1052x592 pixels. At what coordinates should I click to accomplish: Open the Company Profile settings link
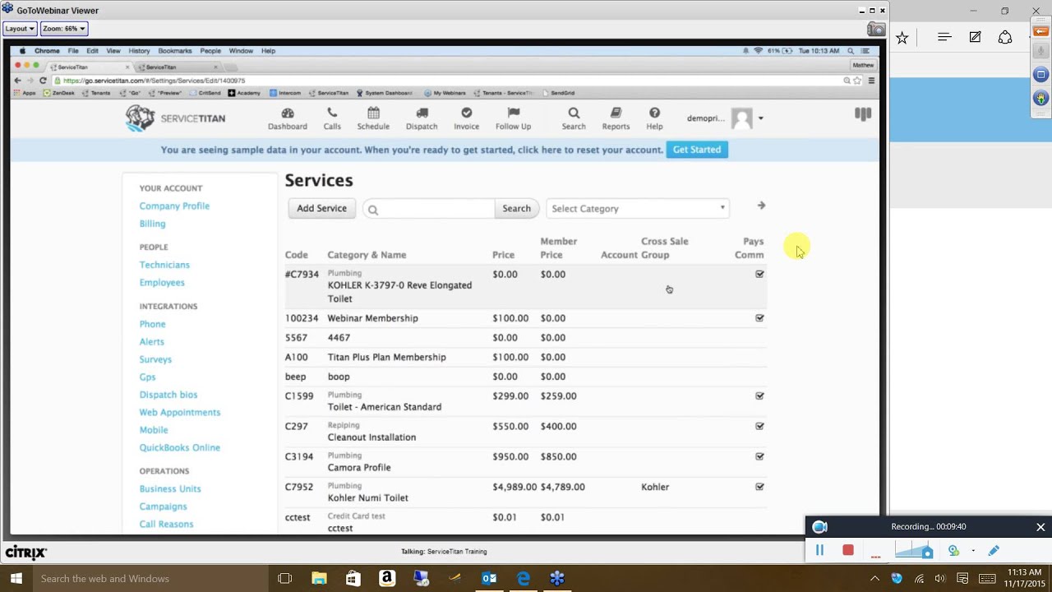coord(174,206)
